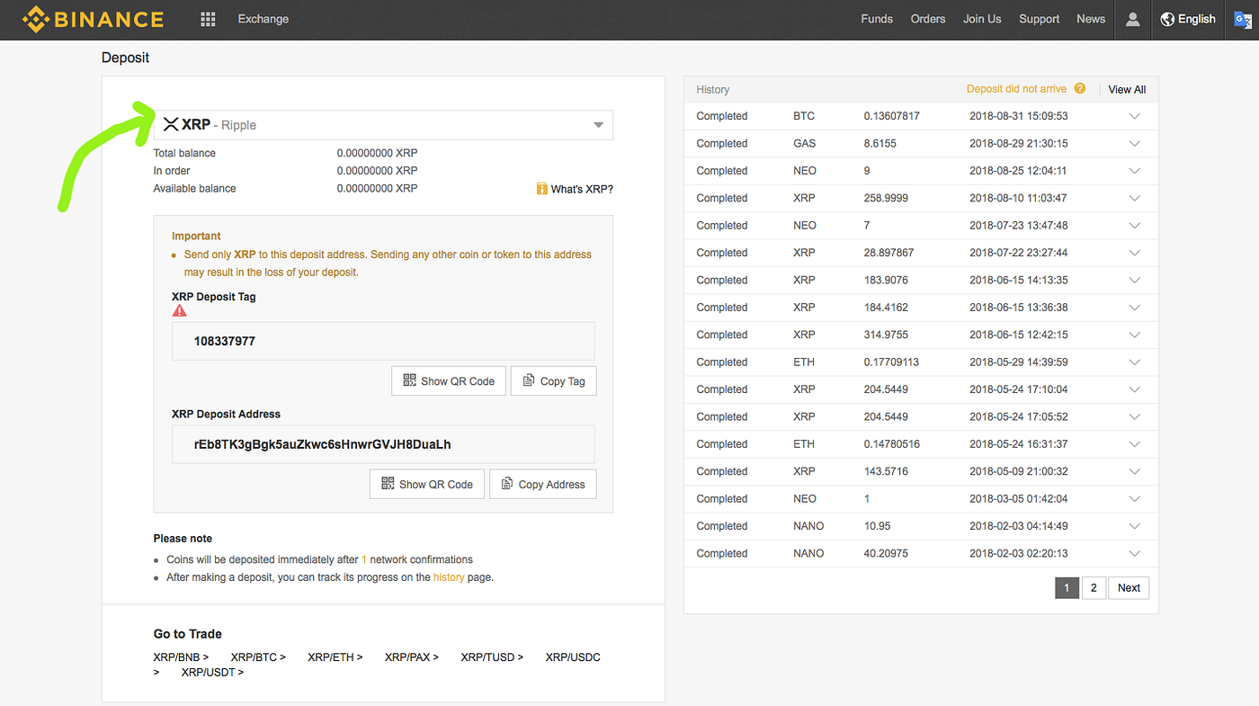Open the Join Us menu item
Viewport: 1259px width, 706px height.
[982, 19]
